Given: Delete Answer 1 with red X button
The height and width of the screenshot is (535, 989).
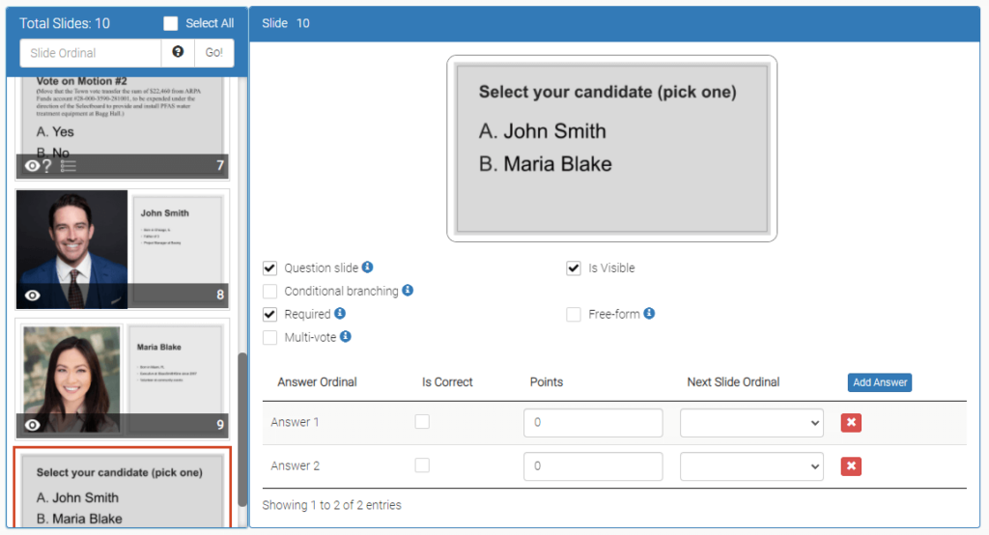Looking at the screenshot, I should [851, 423].
